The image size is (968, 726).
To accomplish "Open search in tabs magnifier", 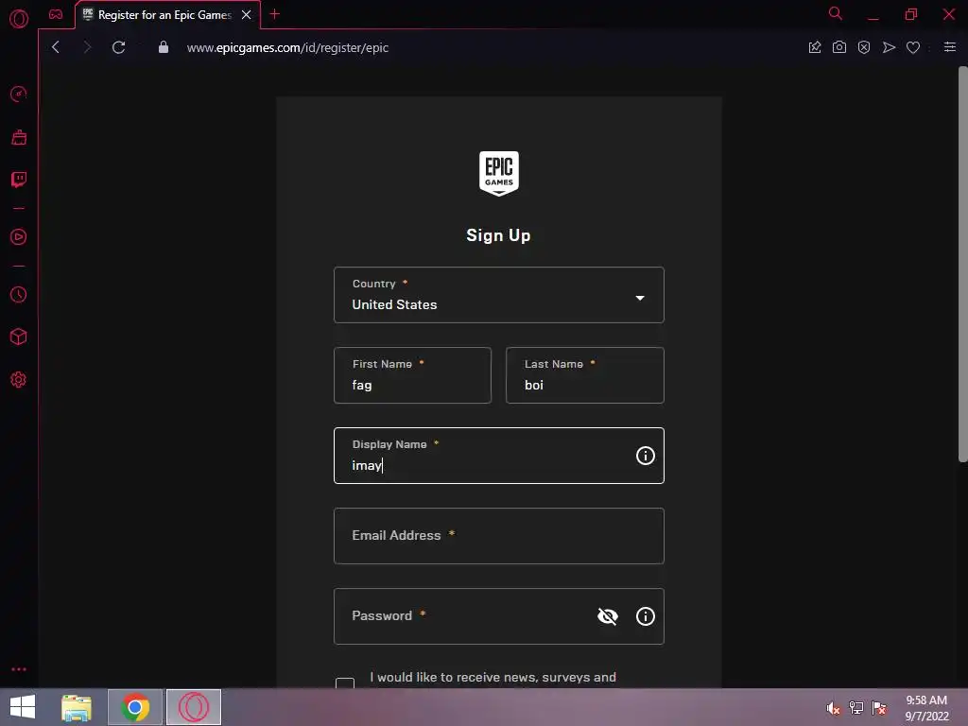I will point(836,13).
